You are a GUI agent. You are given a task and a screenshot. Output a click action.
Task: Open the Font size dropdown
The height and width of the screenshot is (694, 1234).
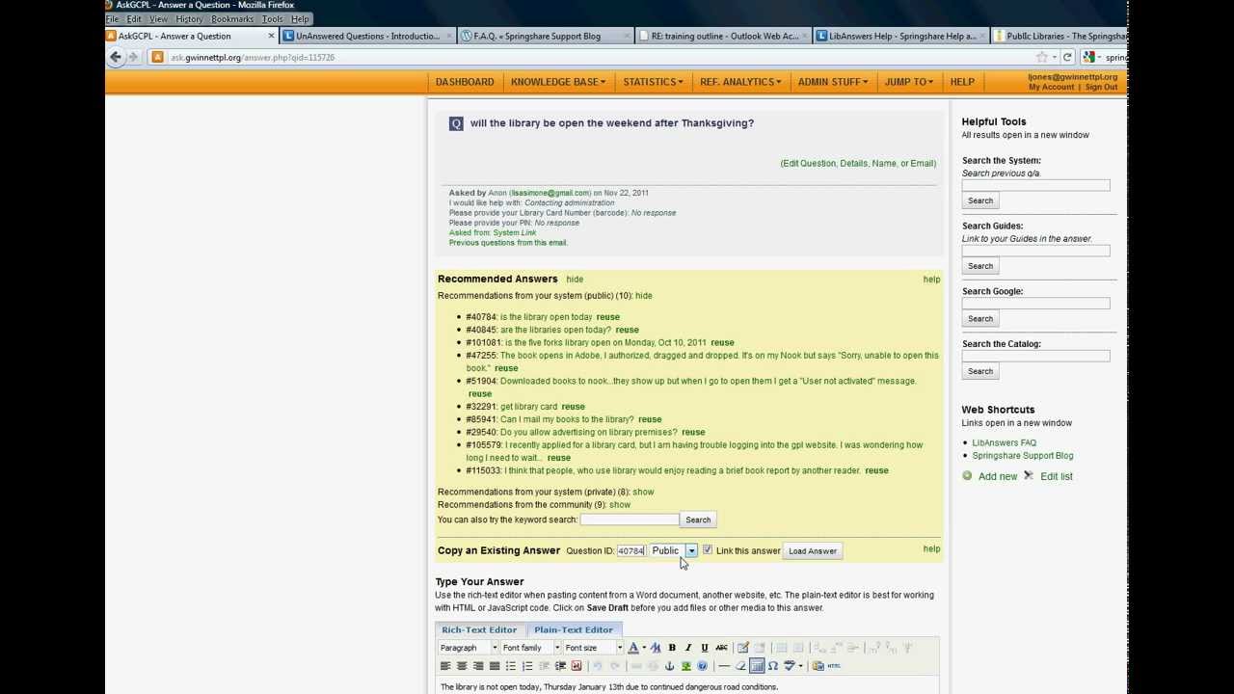[x=593, y=648]
